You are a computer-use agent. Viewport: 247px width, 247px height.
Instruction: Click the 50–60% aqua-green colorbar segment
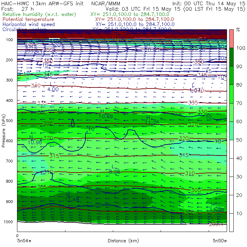click(231, 131)
